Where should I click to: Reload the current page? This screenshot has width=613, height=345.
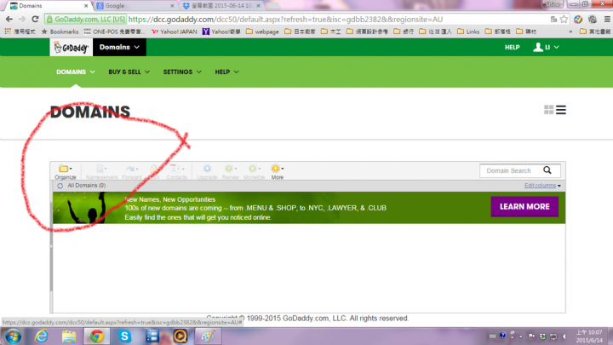point(35,19)
